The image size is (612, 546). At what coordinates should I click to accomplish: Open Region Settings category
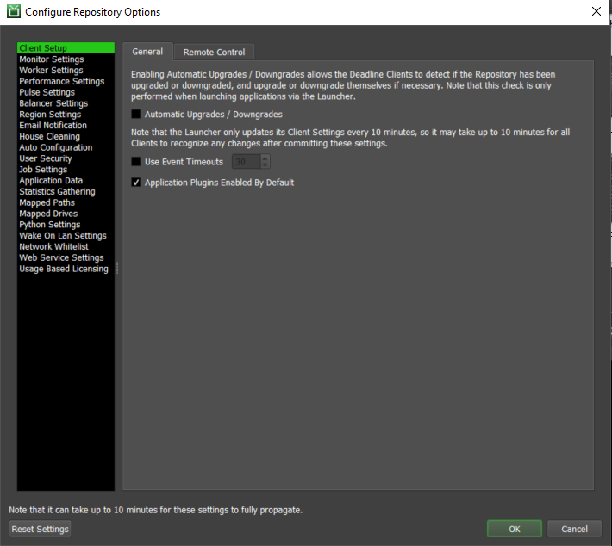click(x=66, y=115)
